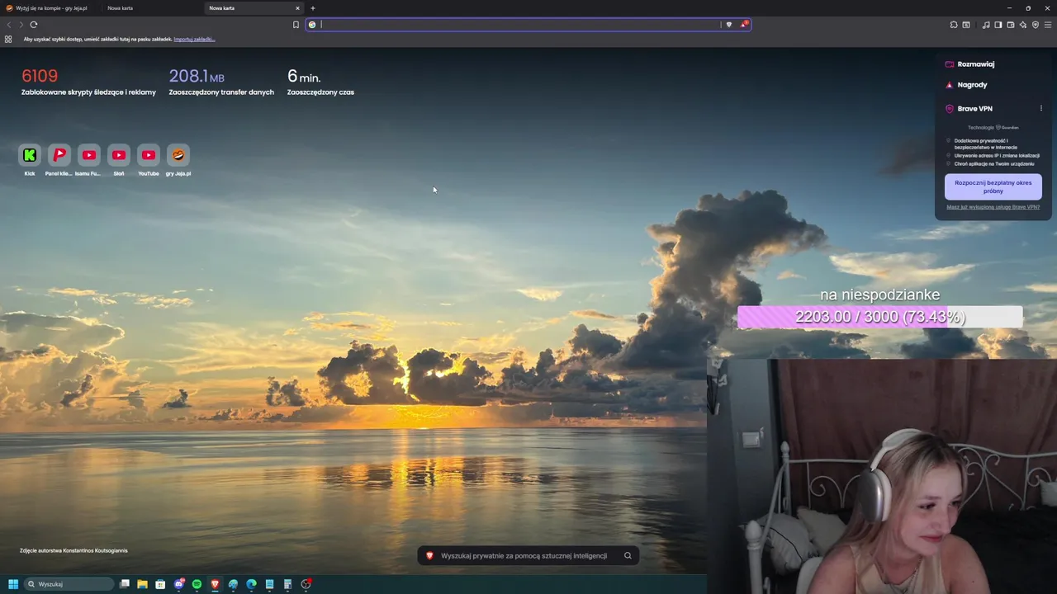Viewport: 1057px width, 594px height.
Task: Bookmark this page with the bookmark icon
Action: tap(296, 25)
